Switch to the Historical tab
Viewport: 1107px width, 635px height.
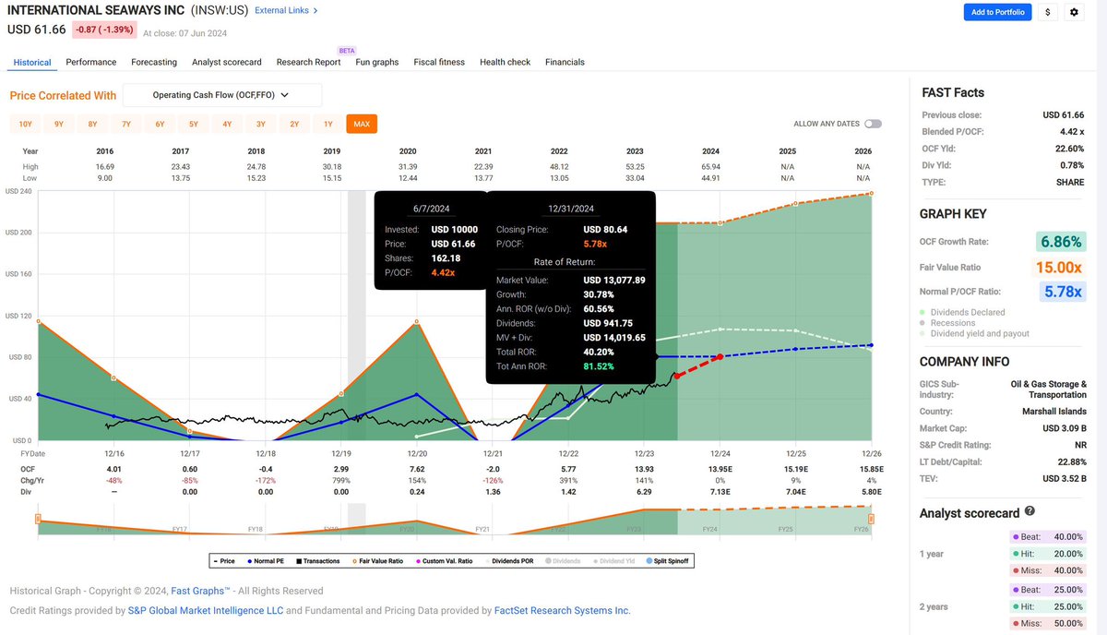(x=32, y=62)
